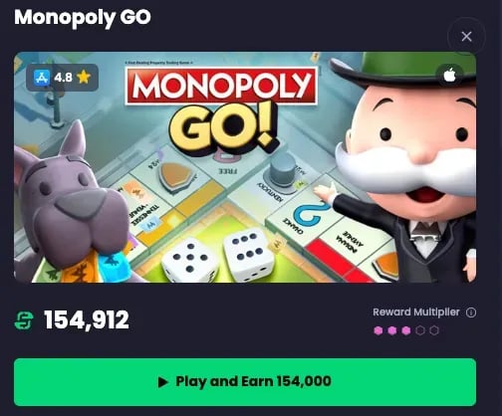This screenshot has height=416, width=502.
Task: Click the gold star beside 4.8 rating
Action: point(84,78)
